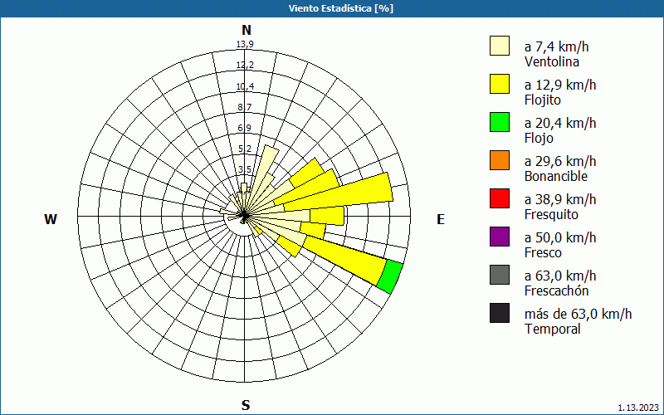Viewport: 664px width, 415px height.
Task: Click the 'Fresquito' legend label
Action: (551, 214)
